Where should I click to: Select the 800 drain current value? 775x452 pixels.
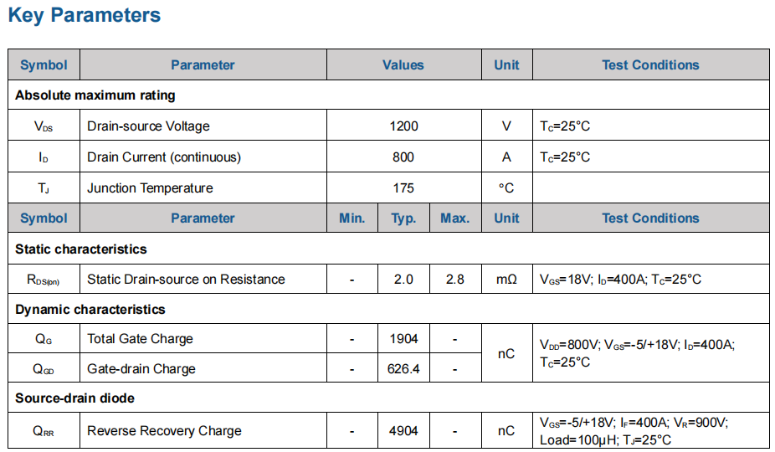tap(403, 157)
